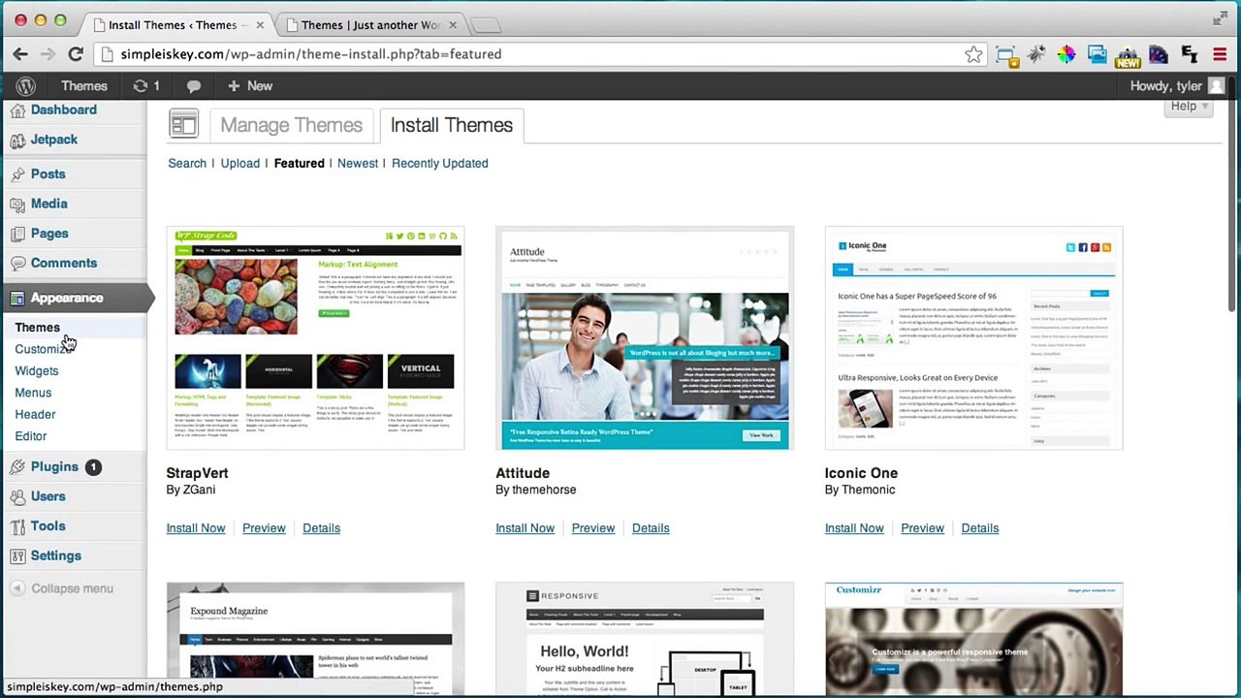Click the extension icon with NEW badge
This screenshot has height=698, width=1241.
click(1128, 56)
